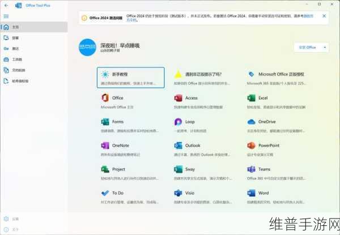Launch the PowerPoint app tile

pos(277,149)
